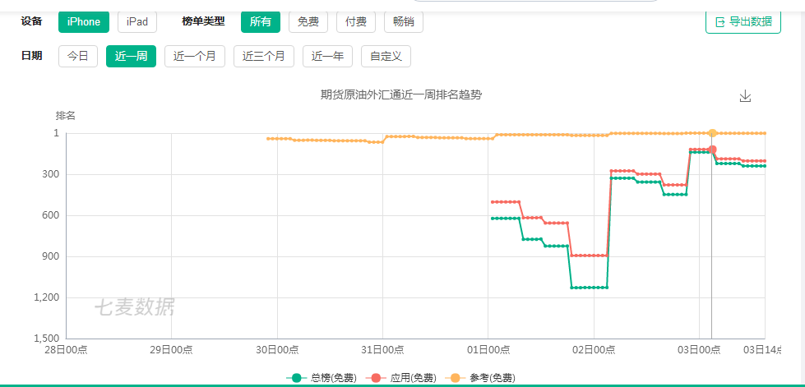Viewport: 805px width, 387px height.
Task: Select iPhone device filter
Action: [84, 21]
